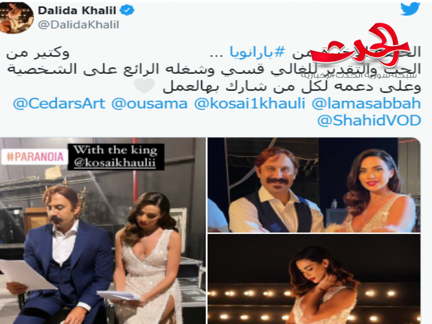Open the @kosai1khauli mention
432x324 pixels.
coord(250,104)
